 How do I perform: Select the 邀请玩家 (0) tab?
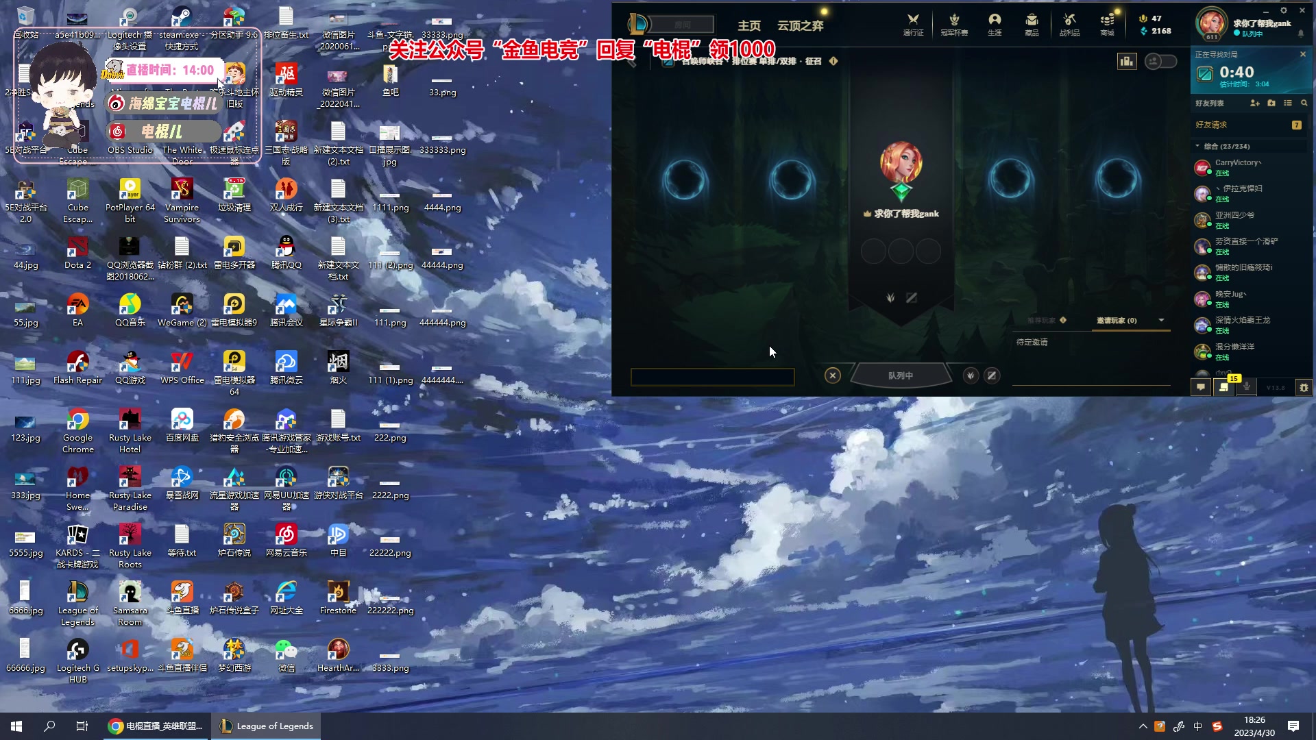pyautogui.click(x=1117, y=320)
